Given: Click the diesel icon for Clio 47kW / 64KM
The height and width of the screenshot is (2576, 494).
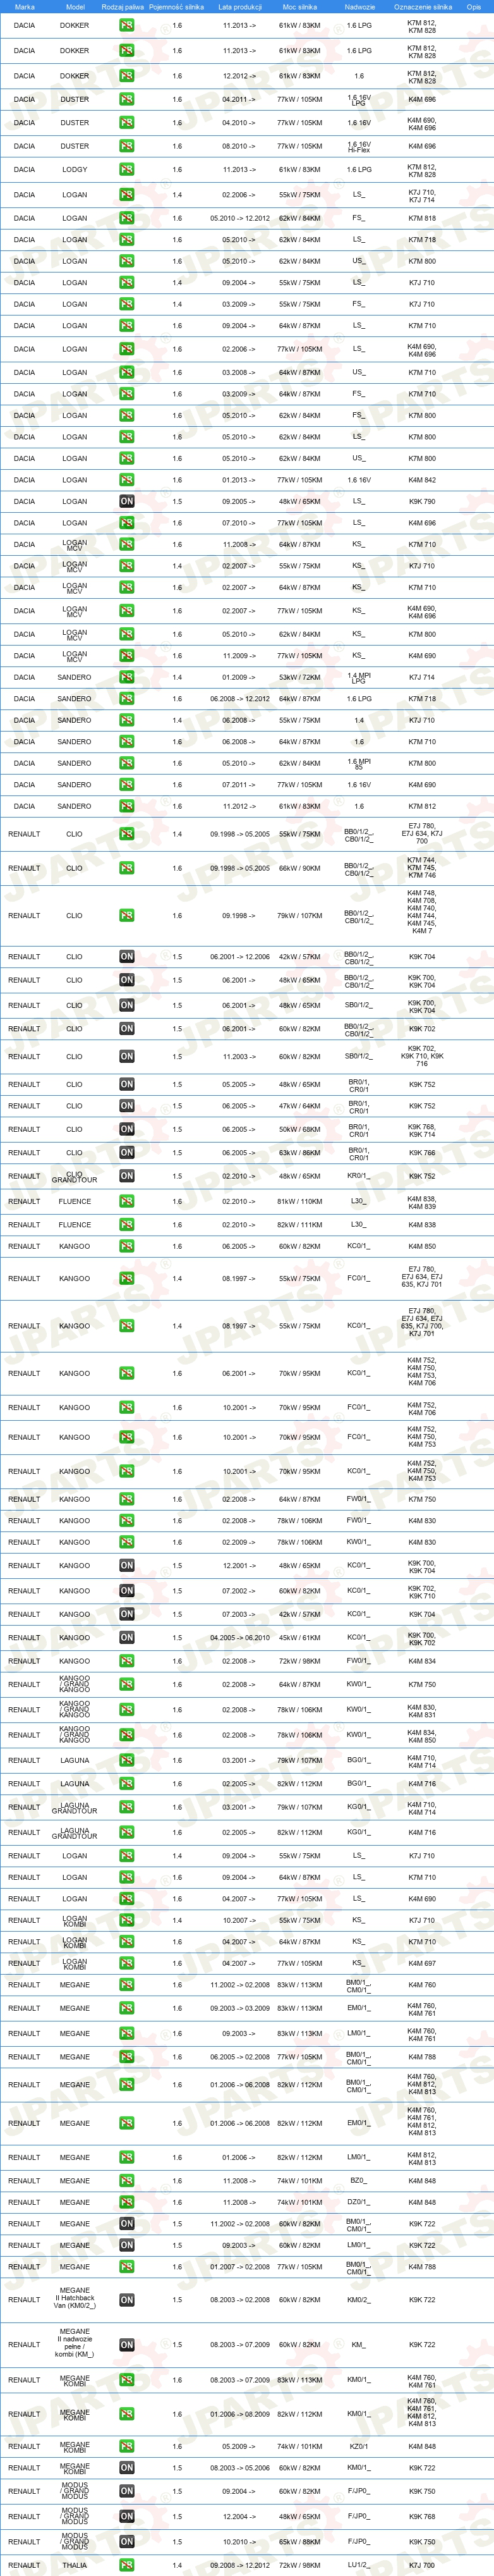Looking at the screenshot, I should [x=126, y=1106].
